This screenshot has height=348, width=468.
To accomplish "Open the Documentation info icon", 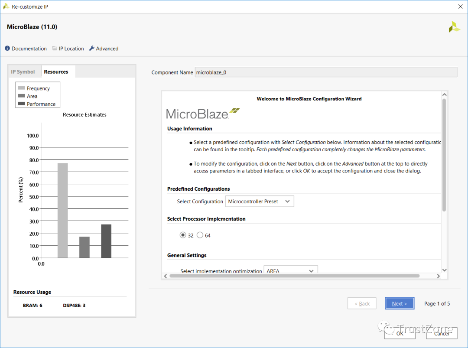I will tap(7, 48).
